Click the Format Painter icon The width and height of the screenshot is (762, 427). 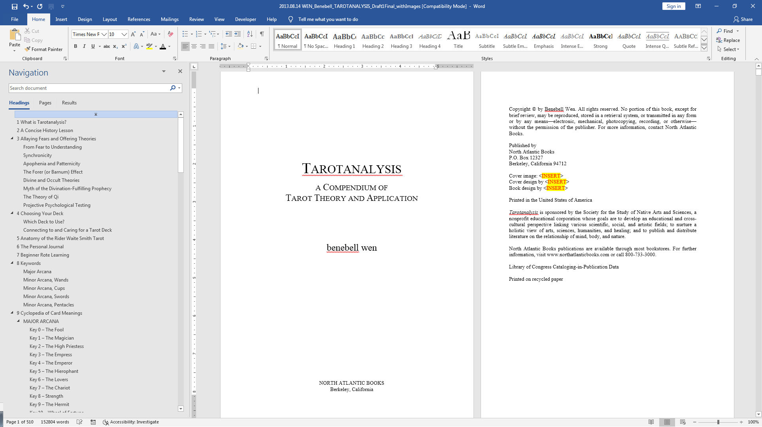pyautogui.click(x=28, y=49)
